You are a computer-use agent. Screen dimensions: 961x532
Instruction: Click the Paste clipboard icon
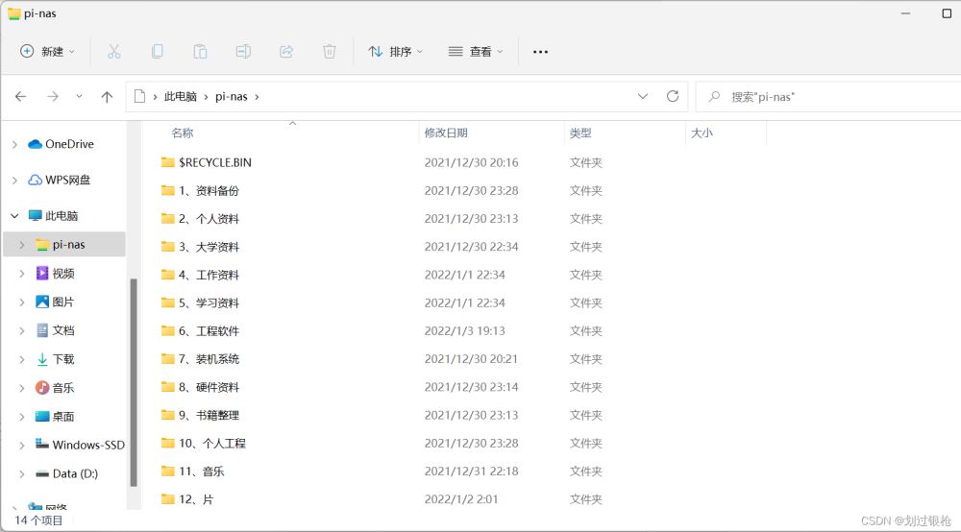(200, 52)
